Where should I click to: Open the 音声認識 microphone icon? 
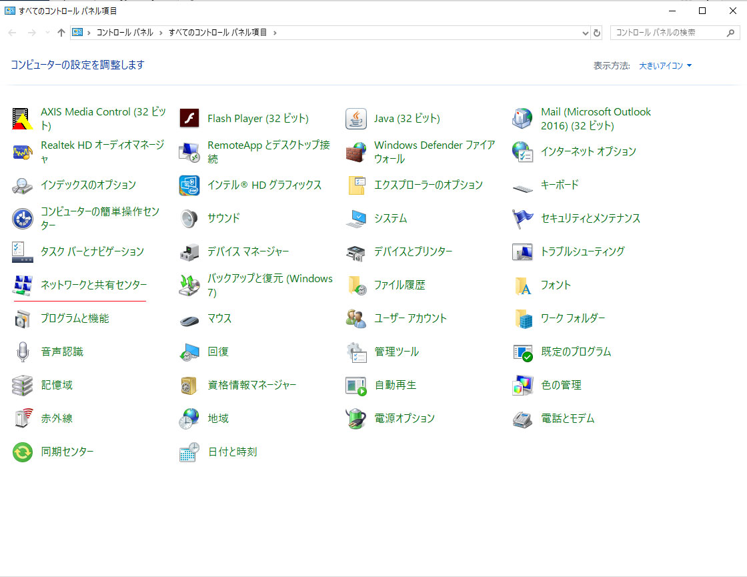click(x=23, y=352)
